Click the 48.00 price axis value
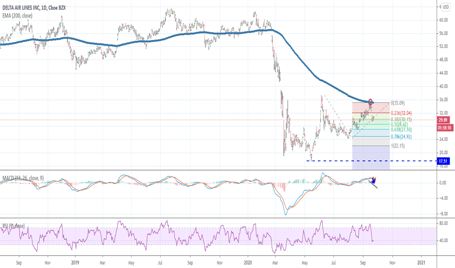Screen dimensions: 455x268 click(x=443, y=59)
